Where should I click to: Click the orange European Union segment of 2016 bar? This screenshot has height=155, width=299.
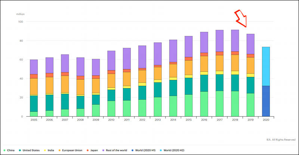pyautogui.click(x=204, y=64)
